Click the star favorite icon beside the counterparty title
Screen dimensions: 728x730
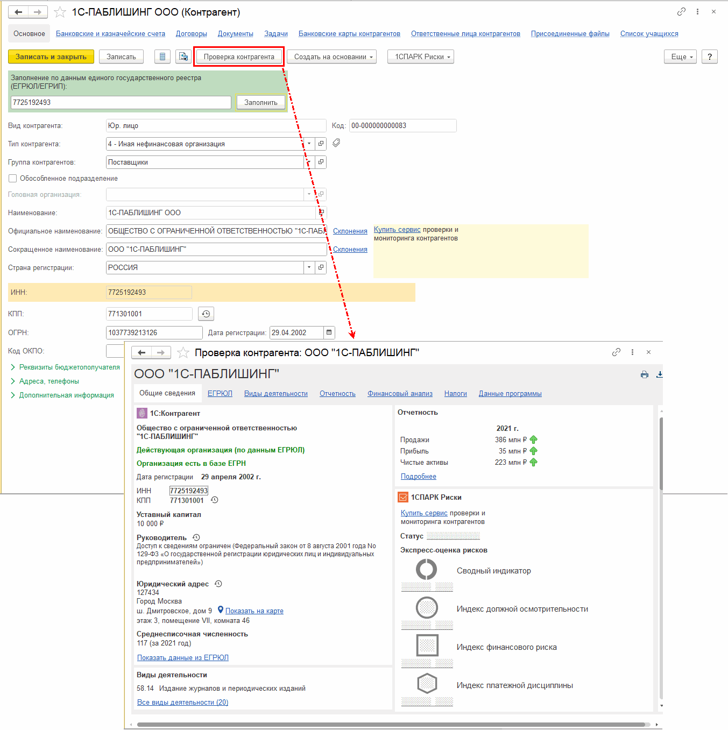click(x=60, y=12)
